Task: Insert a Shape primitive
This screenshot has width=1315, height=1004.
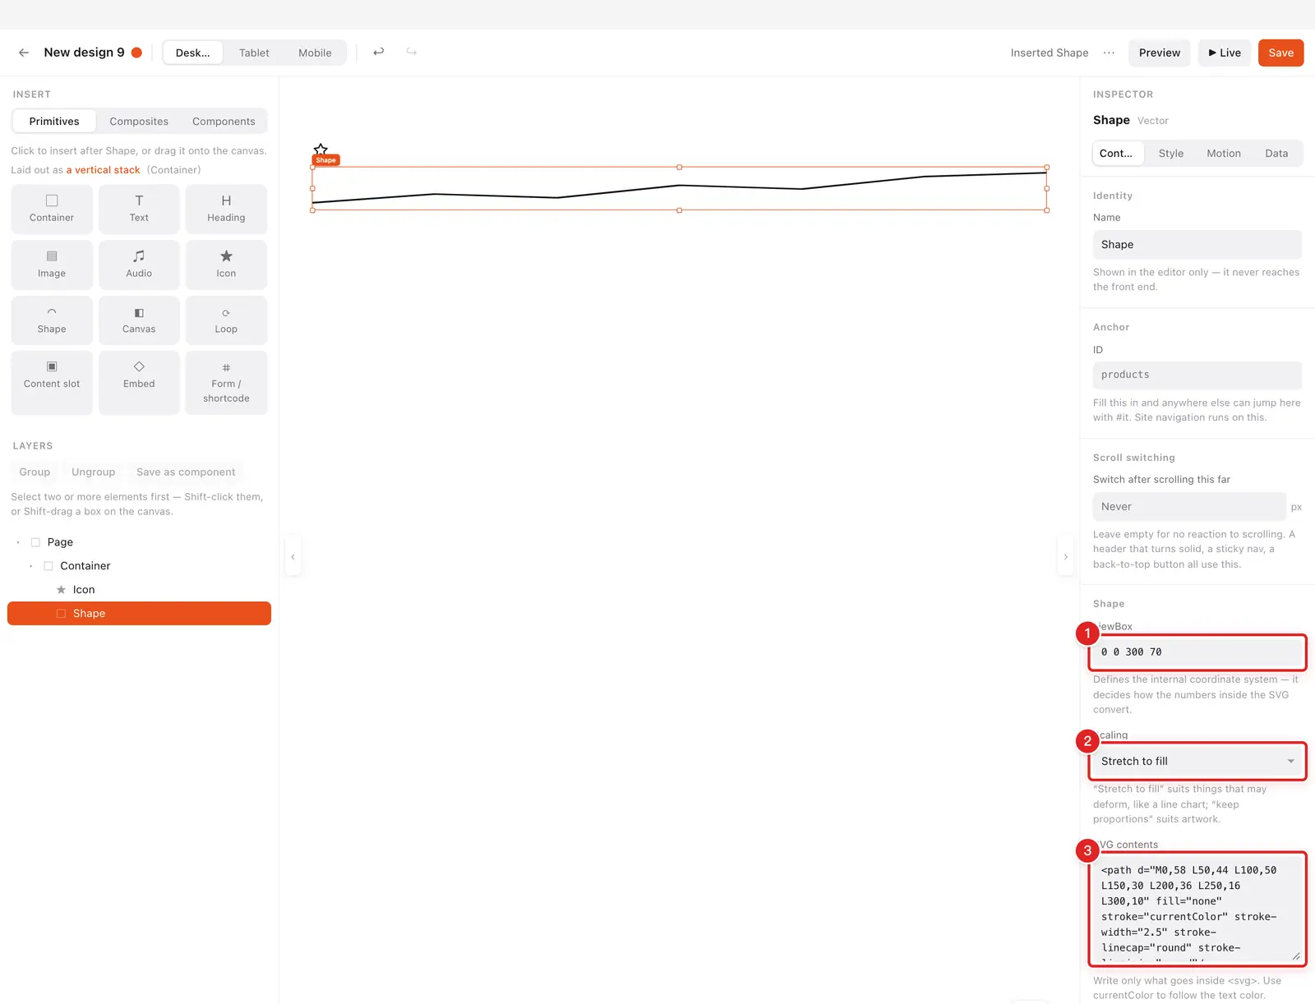Action: tap(52, 320)
